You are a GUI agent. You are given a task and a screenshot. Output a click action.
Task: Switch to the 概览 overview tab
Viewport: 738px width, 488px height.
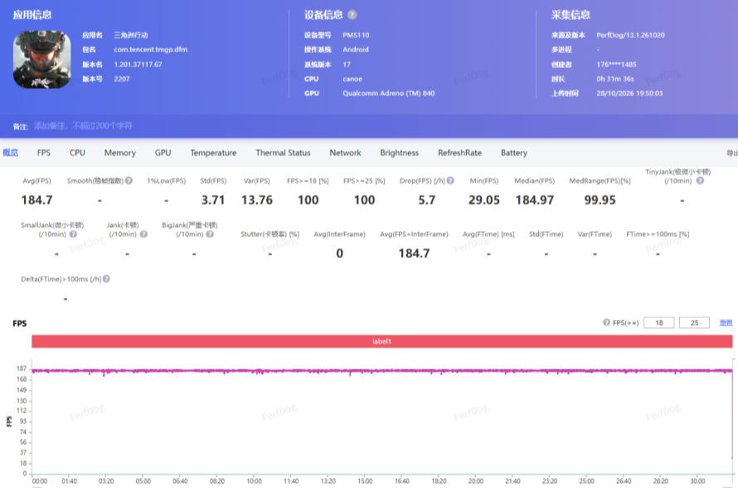click(10, 152)
